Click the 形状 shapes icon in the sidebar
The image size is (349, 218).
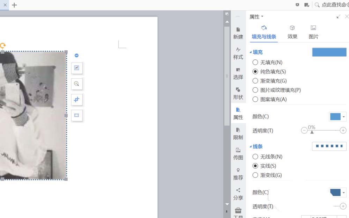tap(238, 93)
